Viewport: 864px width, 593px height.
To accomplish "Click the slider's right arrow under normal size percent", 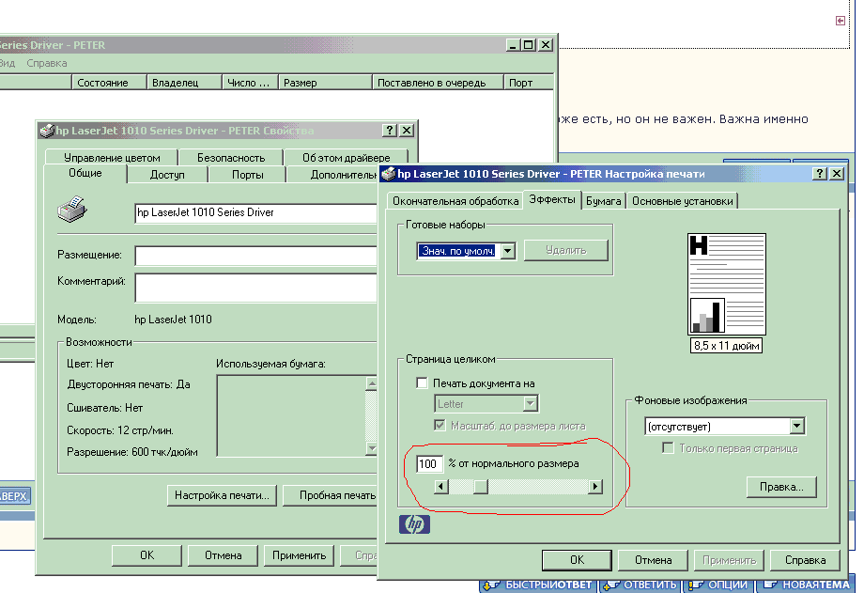I will [595, 487].
